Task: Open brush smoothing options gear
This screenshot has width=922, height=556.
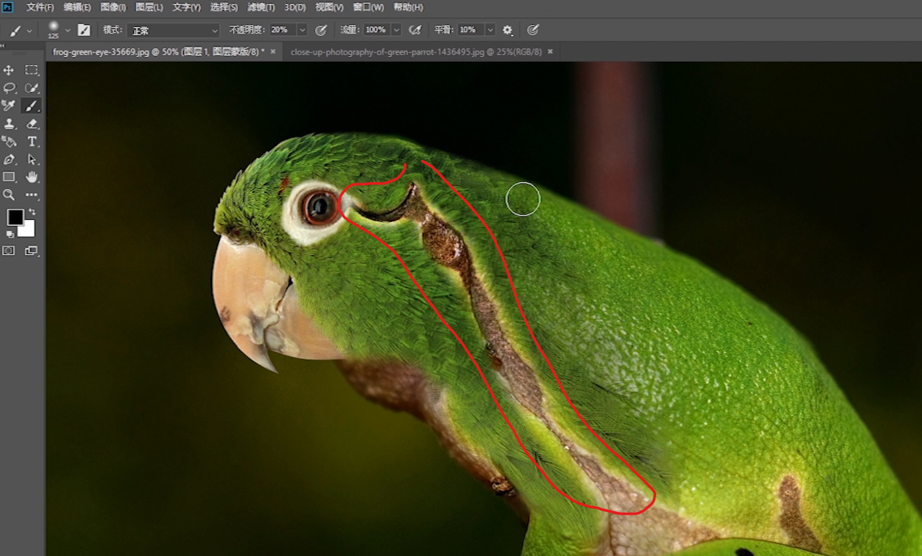Action: tap(508, 30)
